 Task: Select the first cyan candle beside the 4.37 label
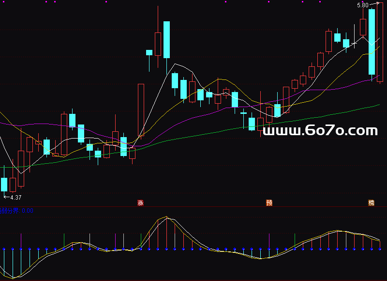(4, 185)
